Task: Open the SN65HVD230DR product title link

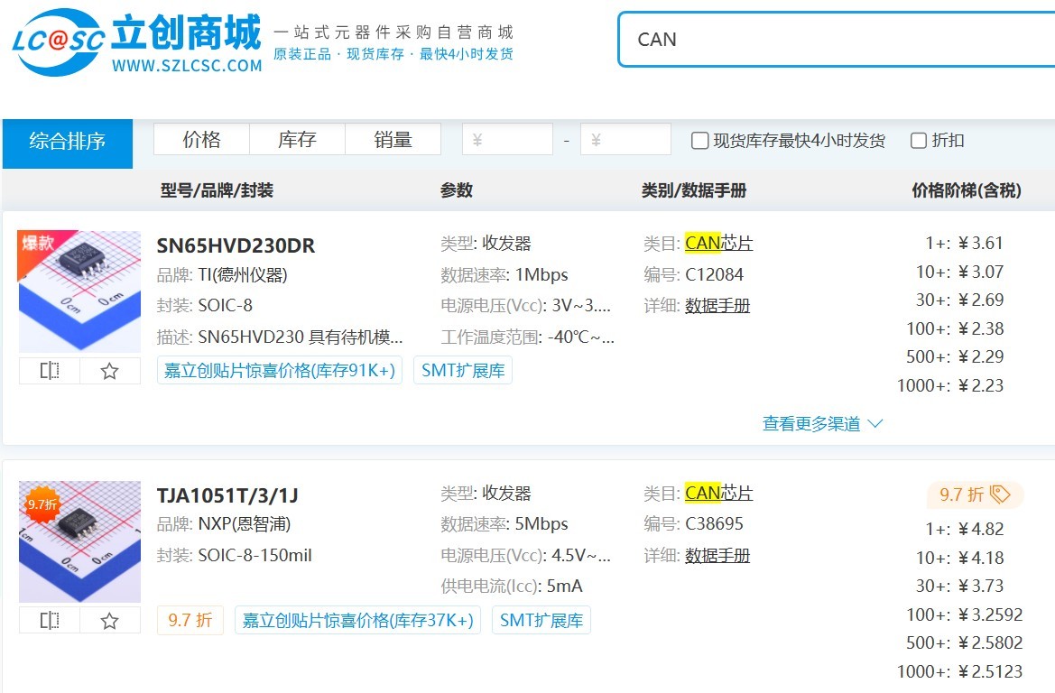Action: coord(236,245)
